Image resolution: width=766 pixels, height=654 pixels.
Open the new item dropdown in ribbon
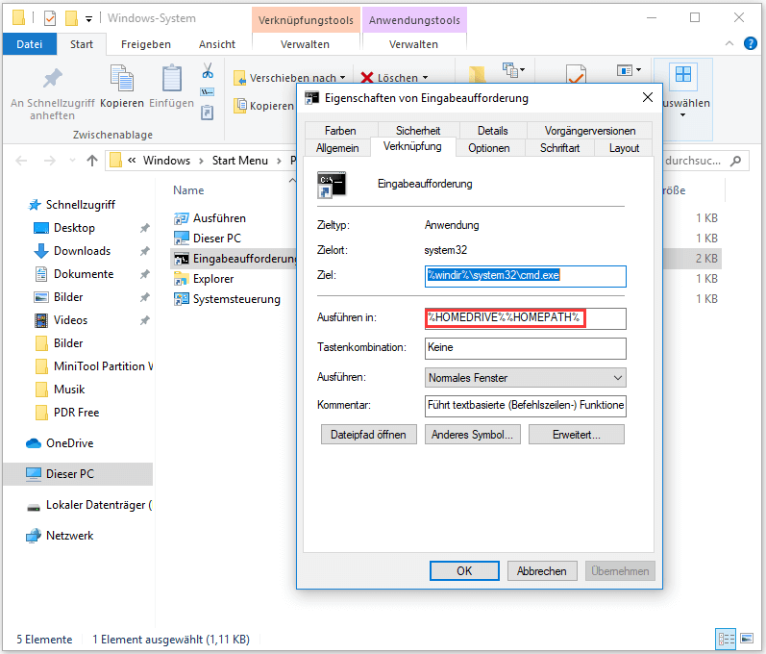point(514,70)
